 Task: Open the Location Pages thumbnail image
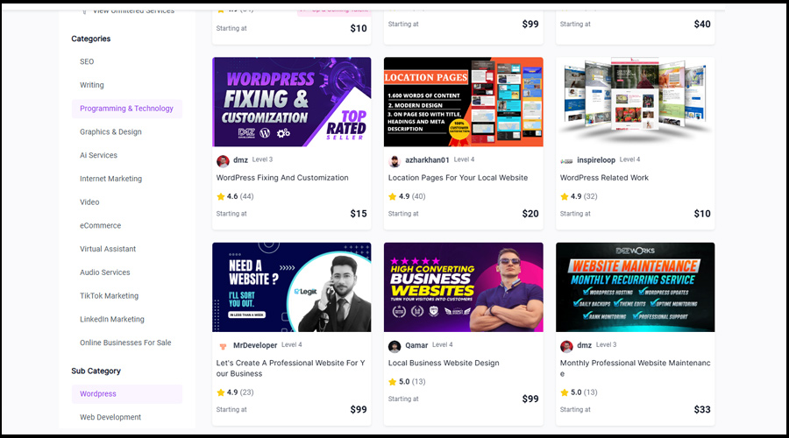464,102
